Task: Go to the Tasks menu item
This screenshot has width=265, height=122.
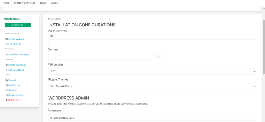Action: coord(43,3)
